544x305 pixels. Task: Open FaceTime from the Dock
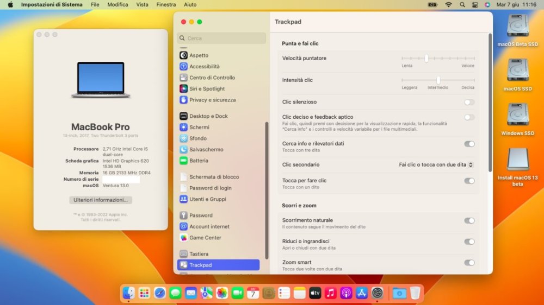click(x=238, y=293)
